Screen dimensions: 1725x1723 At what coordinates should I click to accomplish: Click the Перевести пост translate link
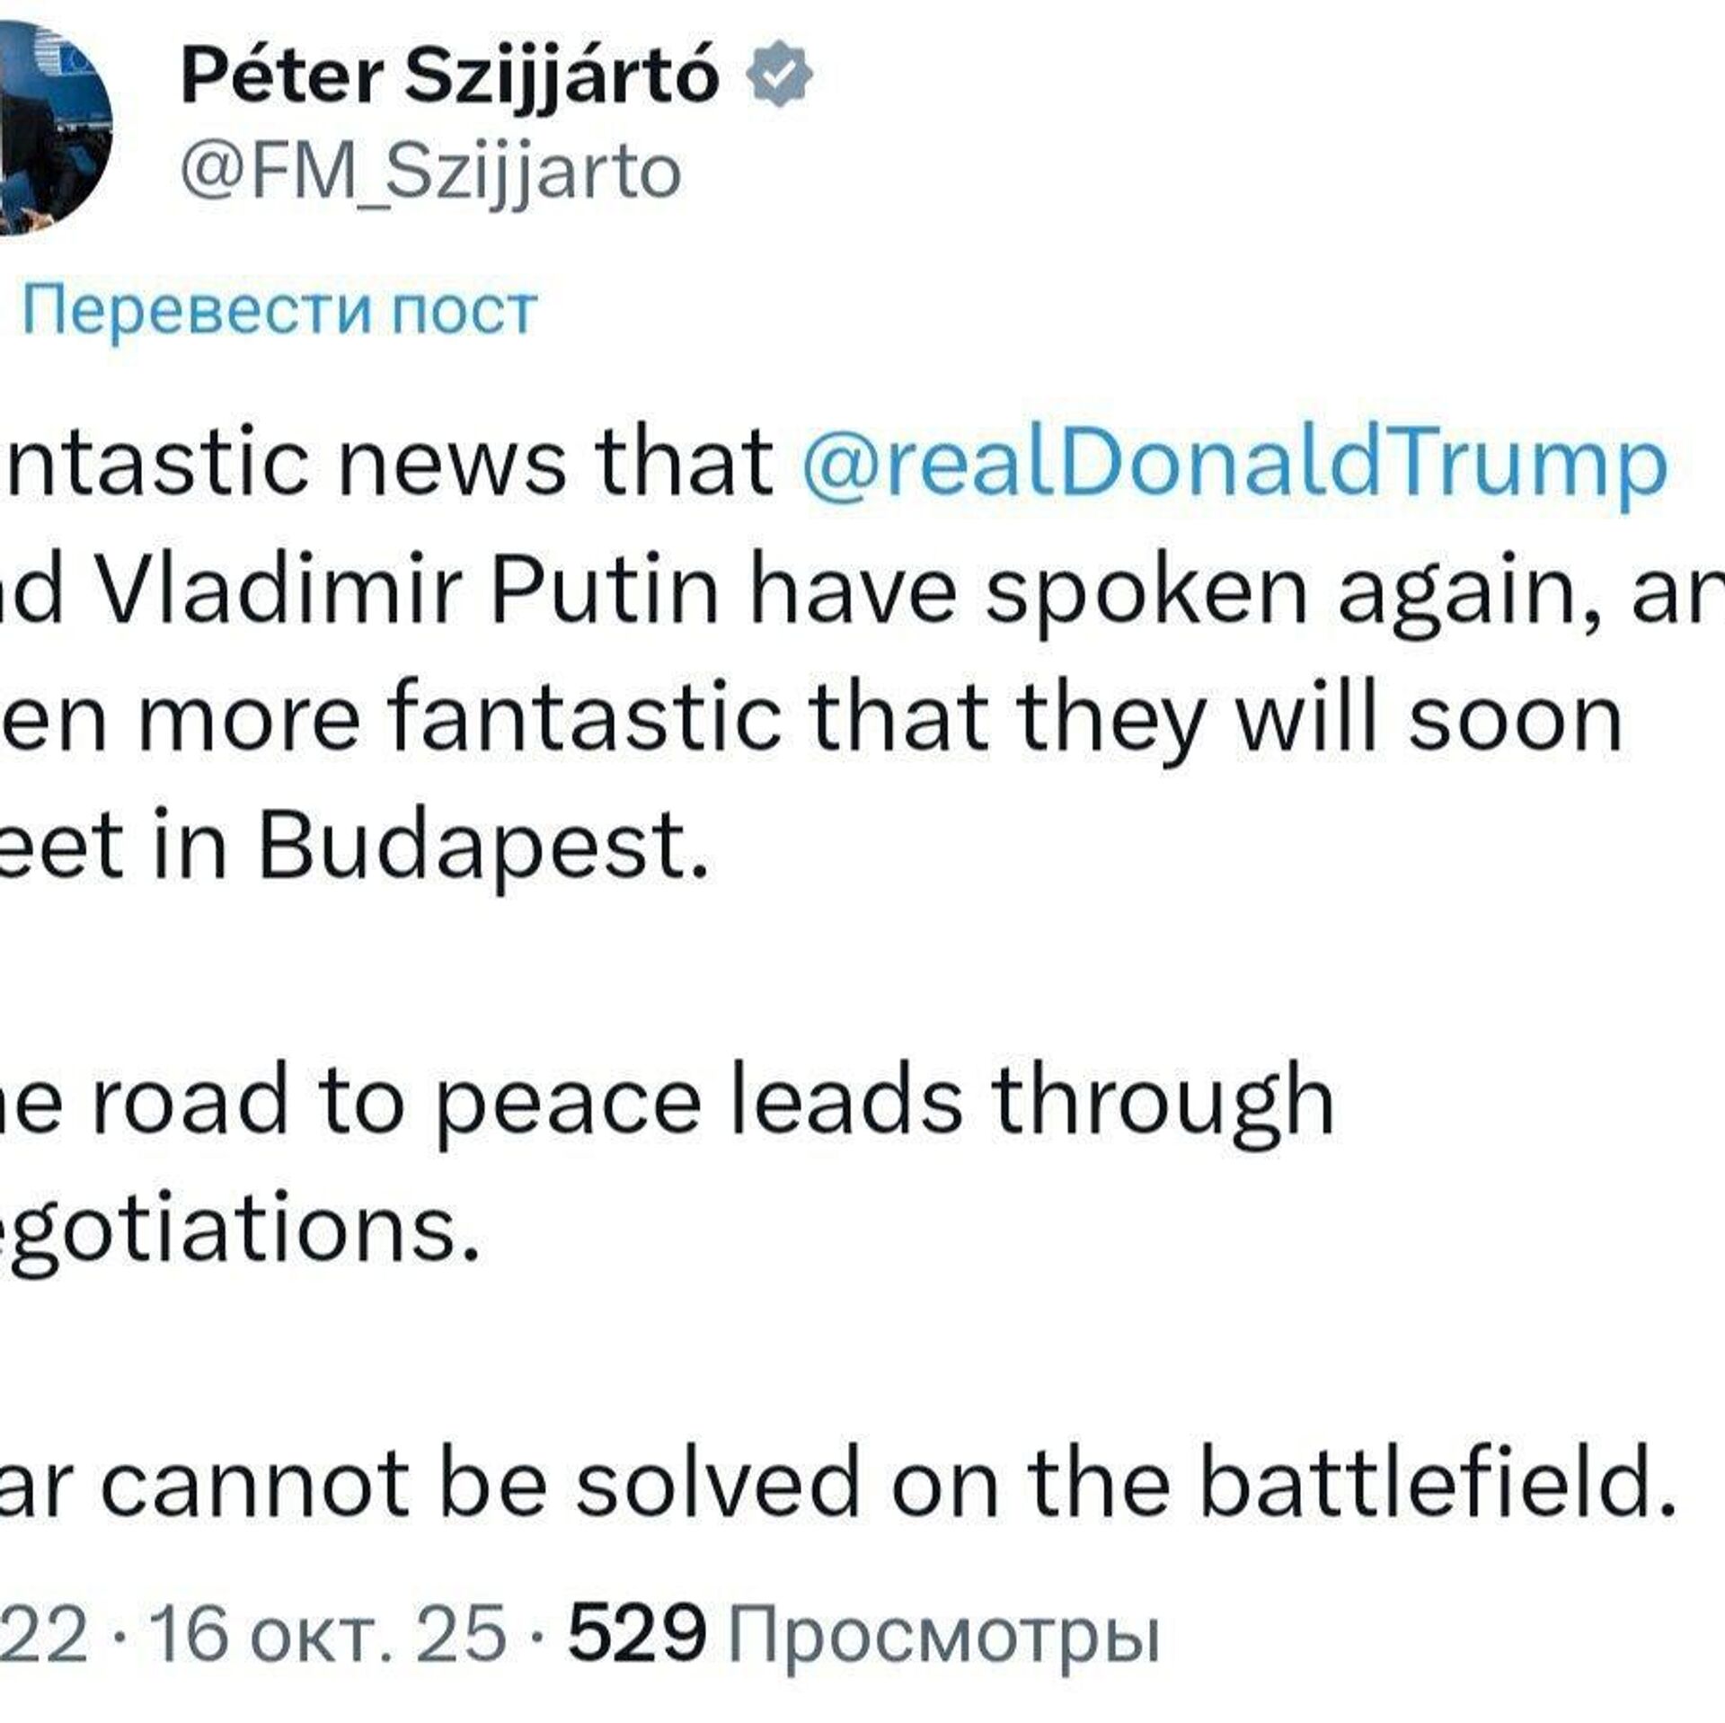click(x=279, y=311)
